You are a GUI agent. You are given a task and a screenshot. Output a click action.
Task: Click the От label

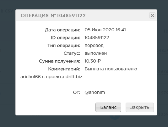[77, 92]
